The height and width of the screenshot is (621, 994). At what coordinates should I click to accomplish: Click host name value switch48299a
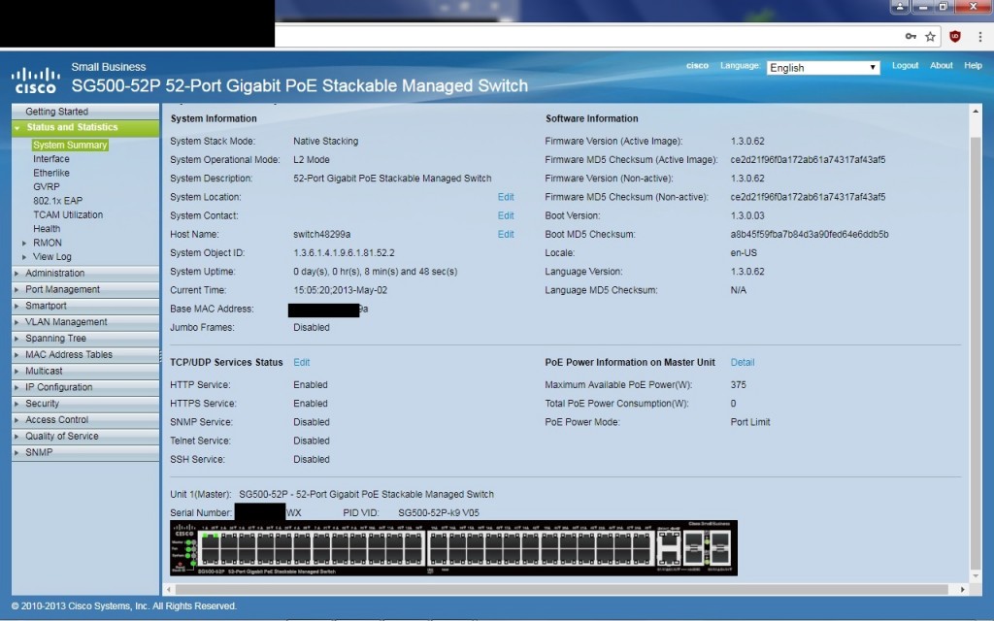click(321, 235)
